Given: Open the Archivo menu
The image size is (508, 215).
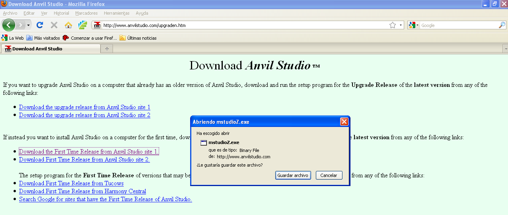Looking at the screenshot, I should (x=10, y=13).
